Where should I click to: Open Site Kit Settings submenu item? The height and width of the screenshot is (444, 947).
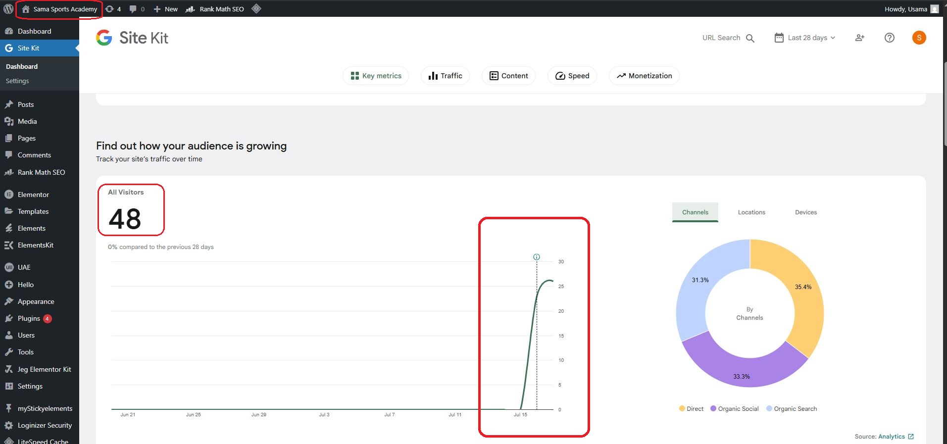[x=17, y=81]
